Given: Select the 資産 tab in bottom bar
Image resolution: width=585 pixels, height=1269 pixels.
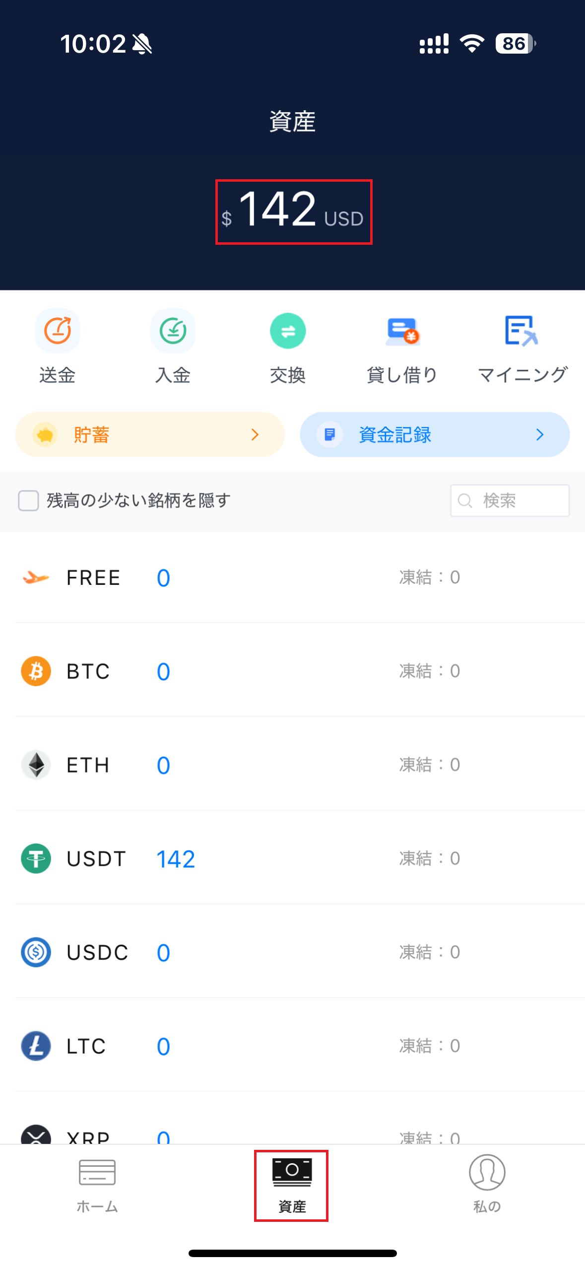Looking at the screenshot, I should pos(292,1185).
